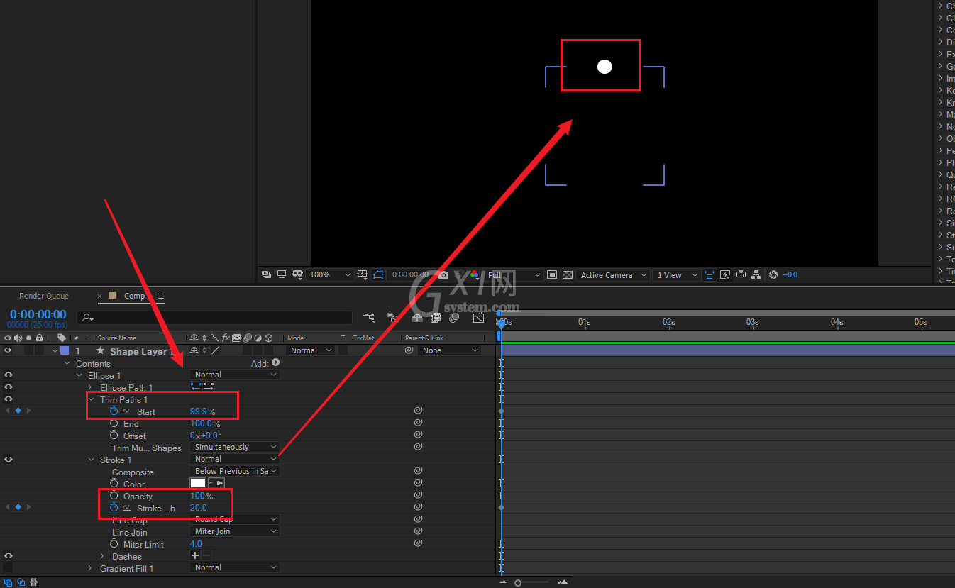Image resolution: width=955 pixels, height=588 pixels.
Task: Hide Ellipse 1 group visibility
Action: [8, 375]
